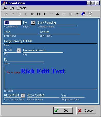Maximize the Record View window
Viewport: 101px width, 117px height.
pos(93,3)
